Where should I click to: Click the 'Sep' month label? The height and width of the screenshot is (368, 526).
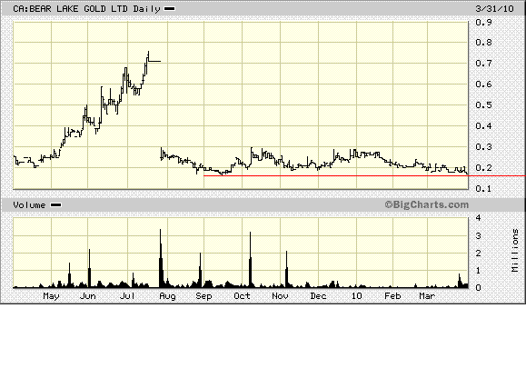pos(204,296)
